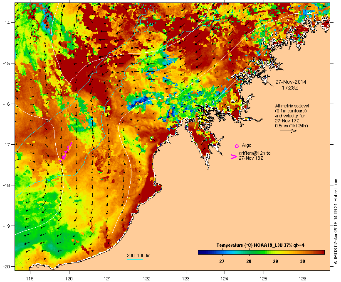Click the IMOS copyright timestamp text
The height and width of the screenshot is (282, 341).
click(336, 221)
